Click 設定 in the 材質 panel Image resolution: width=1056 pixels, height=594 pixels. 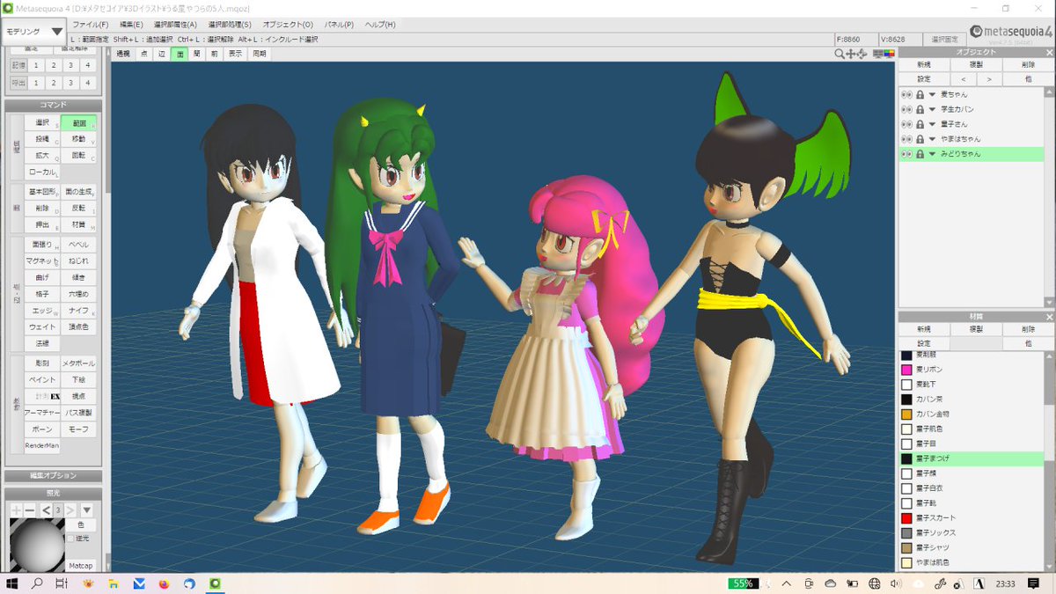click(924, 343)
